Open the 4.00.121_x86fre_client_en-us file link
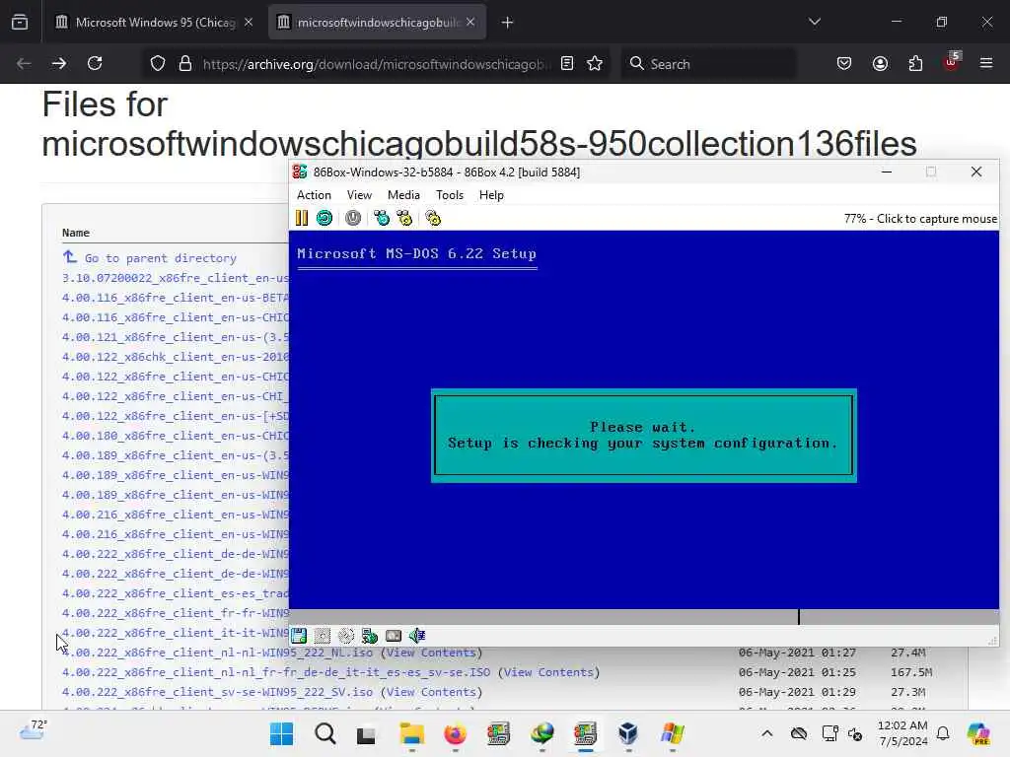 click(x=176, y=337)
